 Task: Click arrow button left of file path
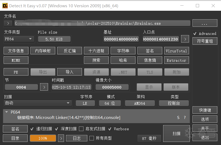tap(8, 23)
